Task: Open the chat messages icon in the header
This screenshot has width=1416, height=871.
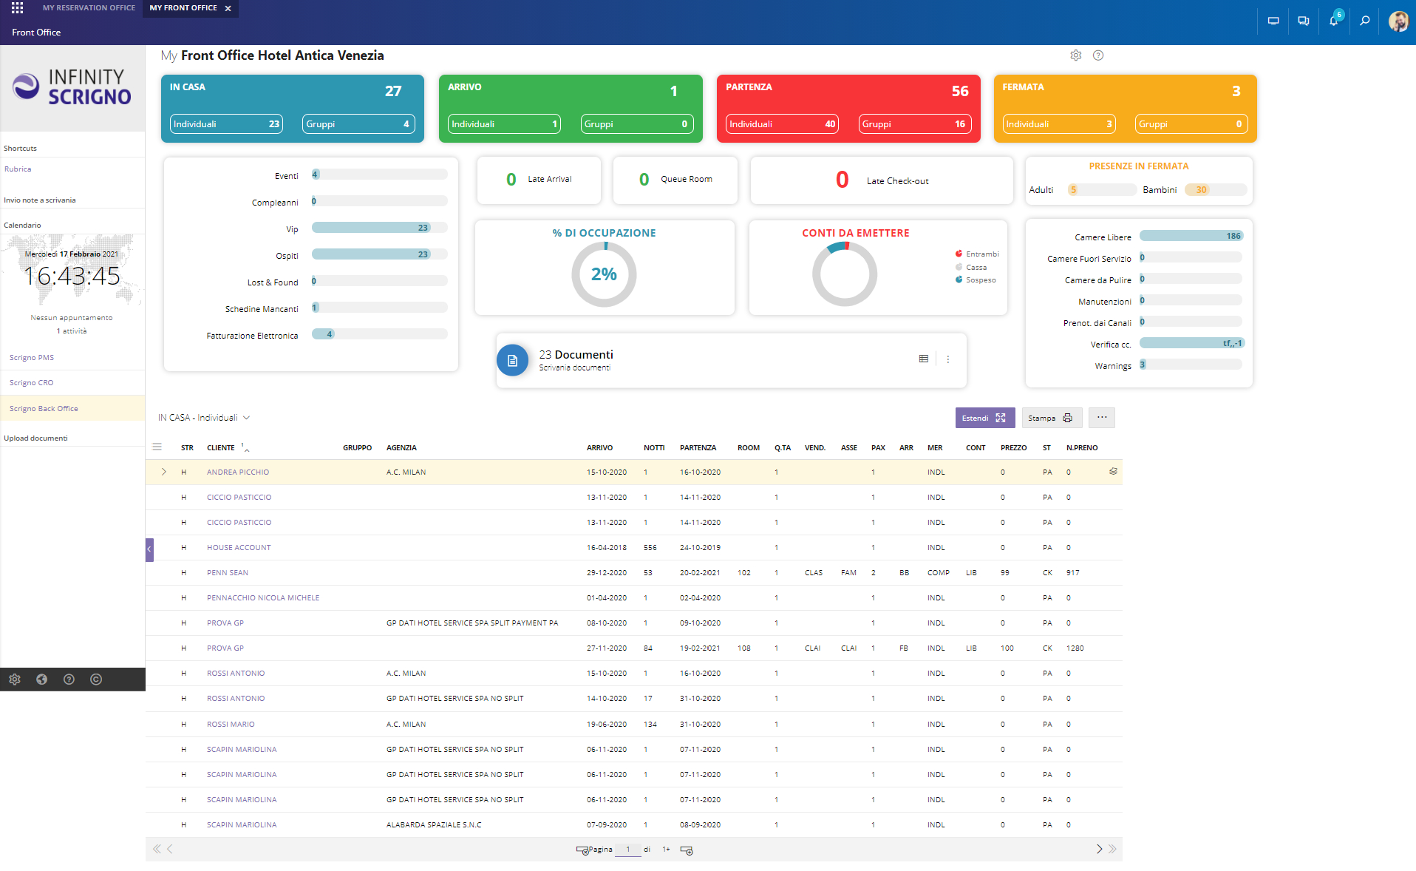Action: [1303, 21]
